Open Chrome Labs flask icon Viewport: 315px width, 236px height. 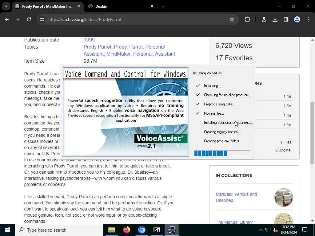tap(264, 19)
